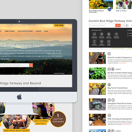Click Bio Blitz at Rock Castle Gorge title
The width and height of the screenshot is (132, 132).
click(120, 73)
